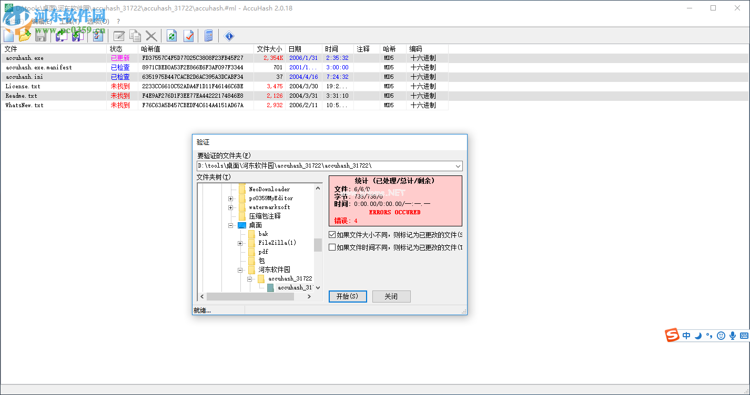Viewport: 750px width, 395px height.
Task: Select the License.txt row in the list
Action: point(53,86)
